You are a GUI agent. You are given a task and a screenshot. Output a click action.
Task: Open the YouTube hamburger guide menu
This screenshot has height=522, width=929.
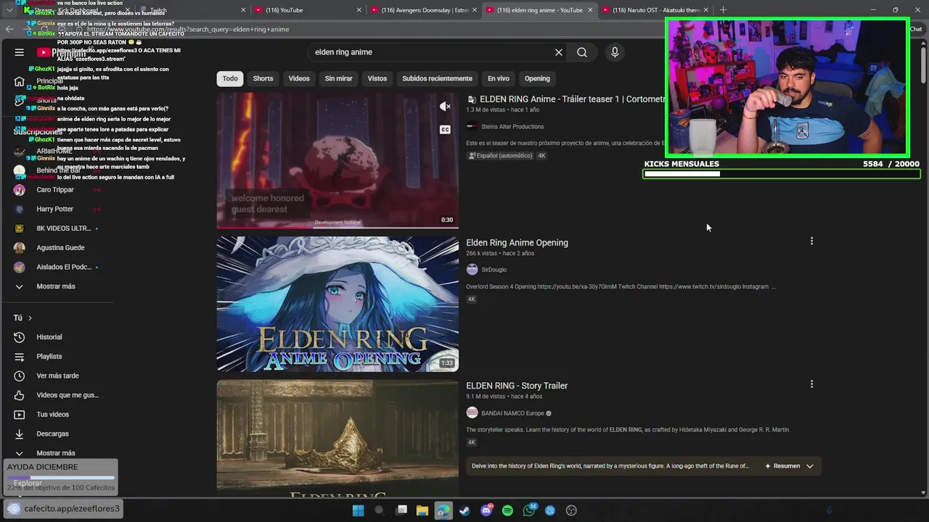click(20, 52)
